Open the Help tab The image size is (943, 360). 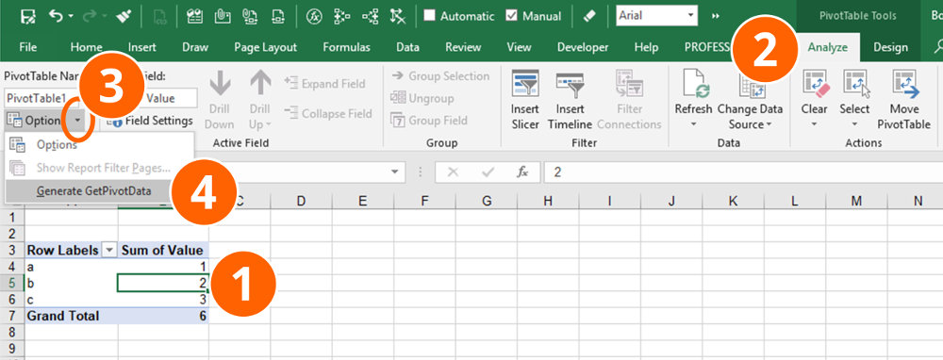(647, 47)
